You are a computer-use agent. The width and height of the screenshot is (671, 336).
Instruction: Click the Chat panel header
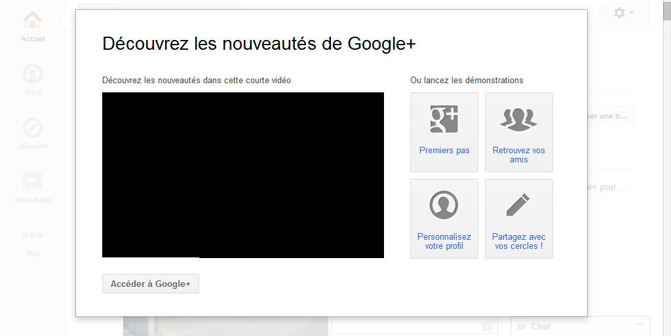point(581,327)
